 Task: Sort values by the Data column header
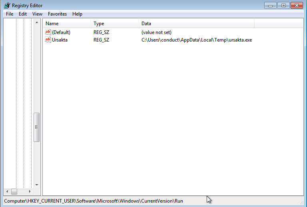[197, 24]
